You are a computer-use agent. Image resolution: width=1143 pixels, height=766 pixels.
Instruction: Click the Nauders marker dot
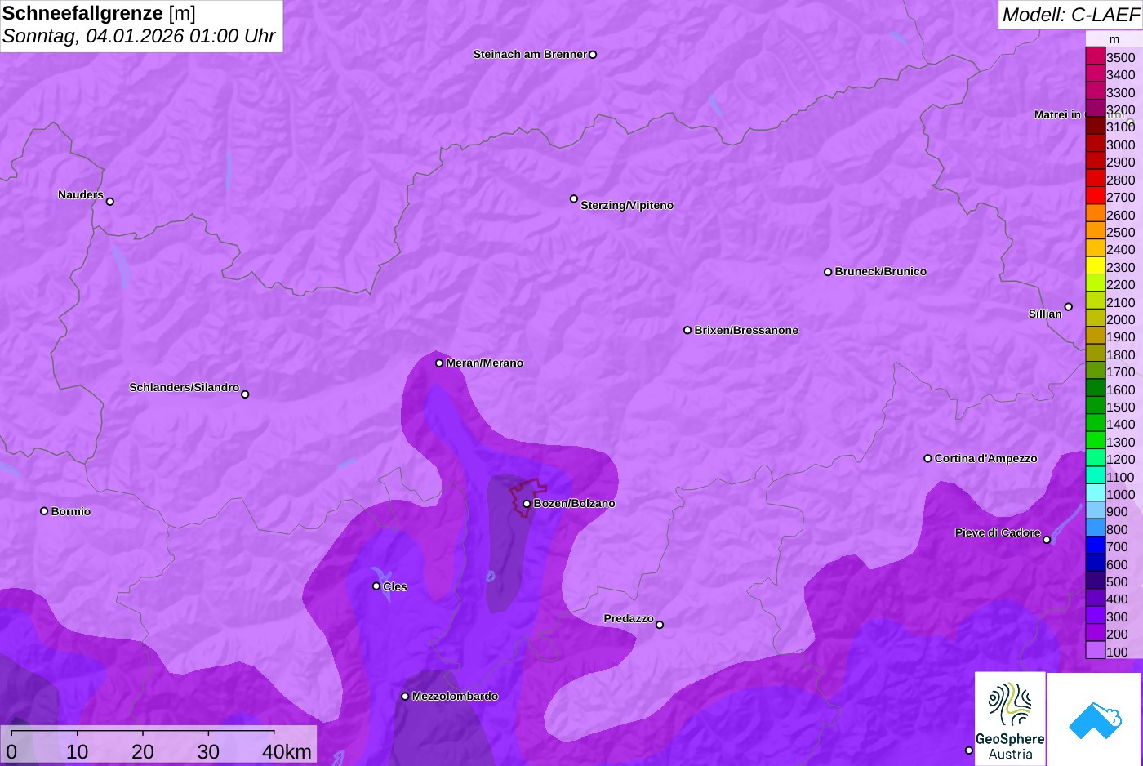coord(110,201)
